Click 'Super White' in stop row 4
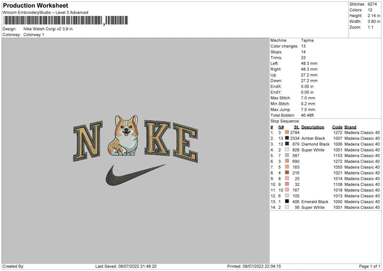Screen dimensions: 383x271 [313, 150]
